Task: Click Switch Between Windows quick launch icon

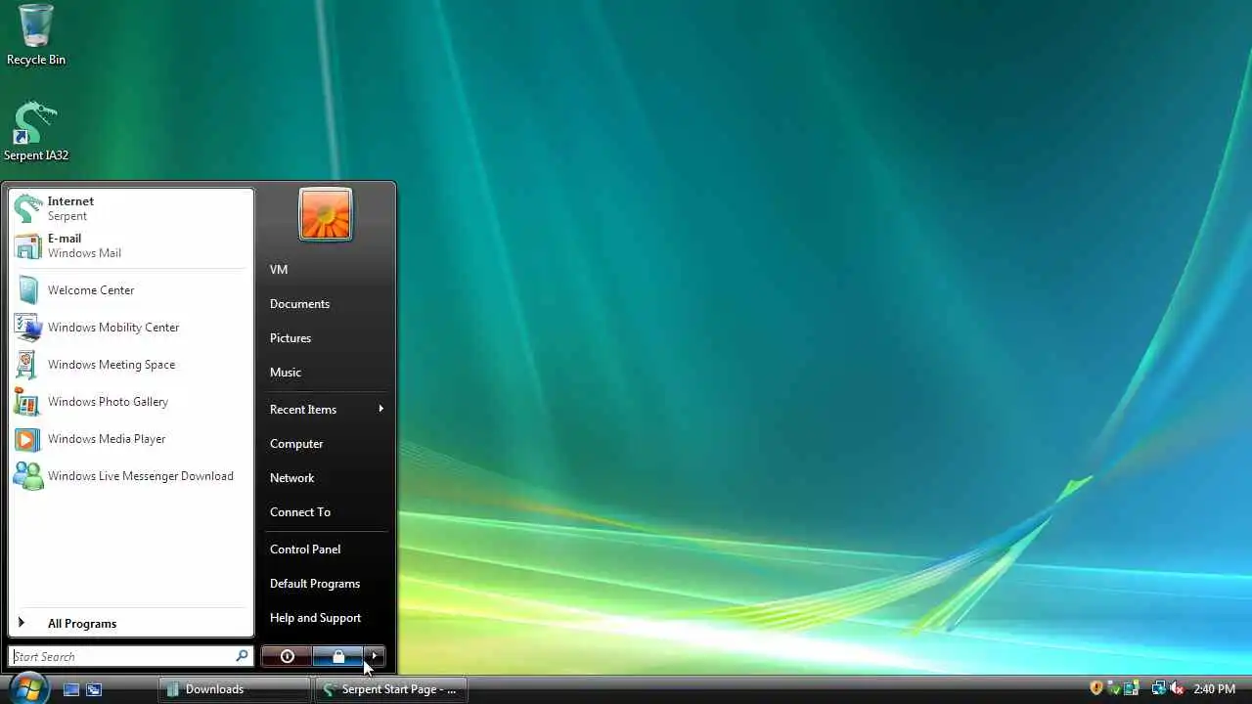Action: pyautogui.click(x=94, y=689)
